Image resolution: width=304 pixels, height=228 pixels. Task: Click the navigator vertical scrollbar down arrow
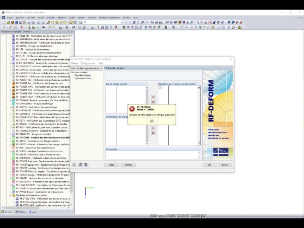tap(71, 205)
